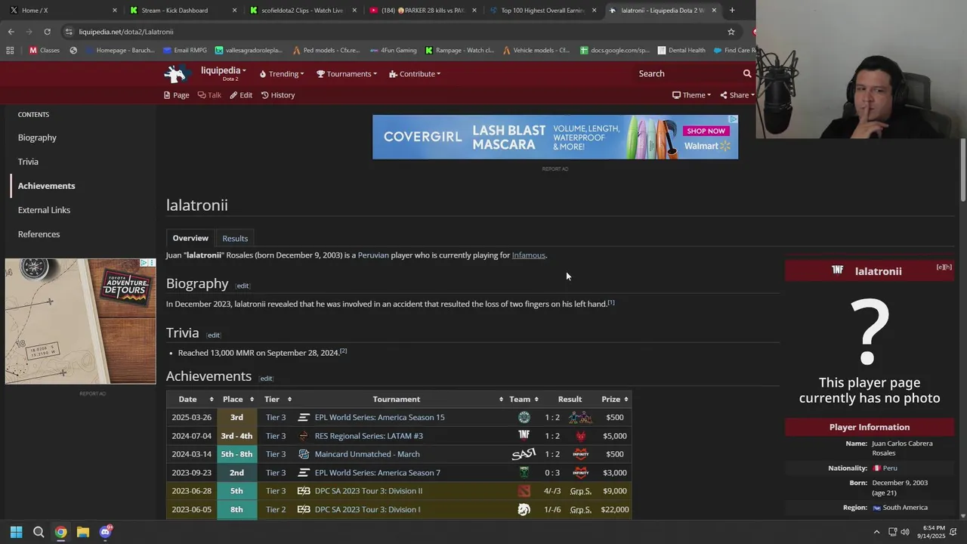Open the Classes Gmail bookmark

(x=44, y=51)
